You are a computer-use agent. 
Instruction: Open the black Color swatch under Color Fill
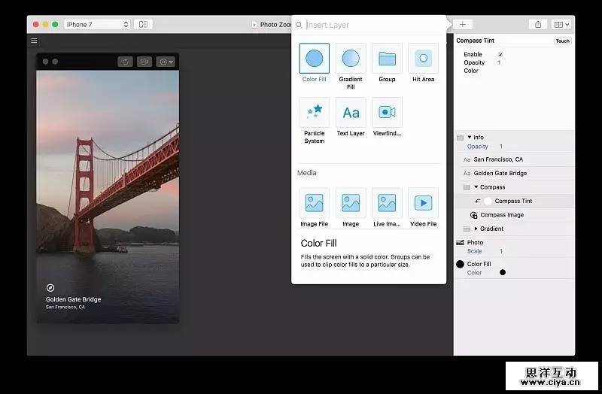503,272
